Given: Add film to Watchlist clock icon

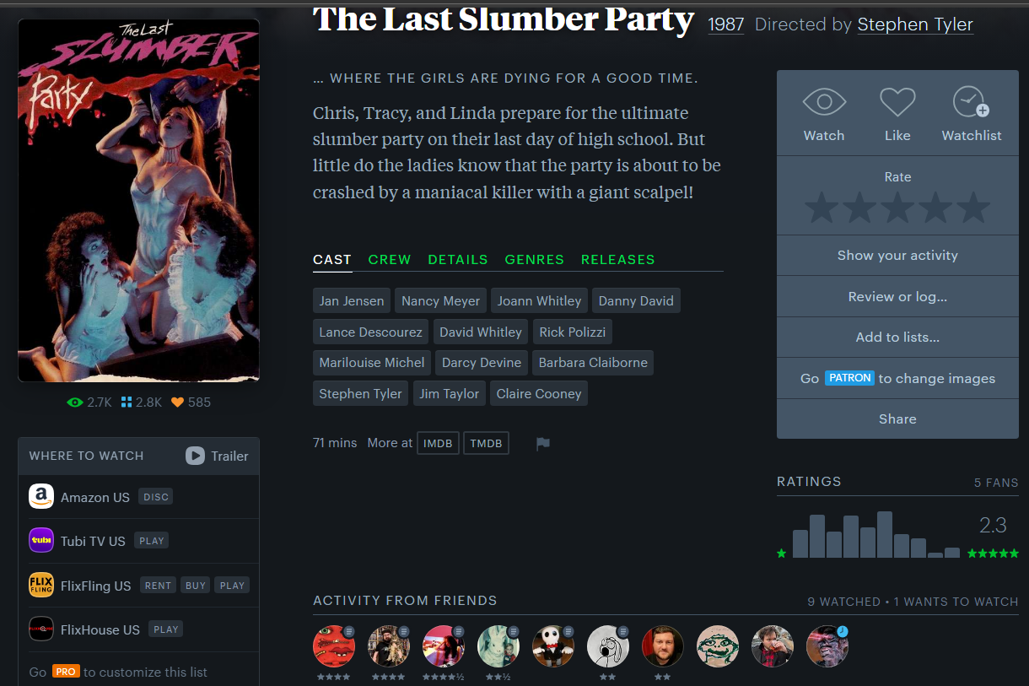Looking at the screenshot, I should point(971,102).
